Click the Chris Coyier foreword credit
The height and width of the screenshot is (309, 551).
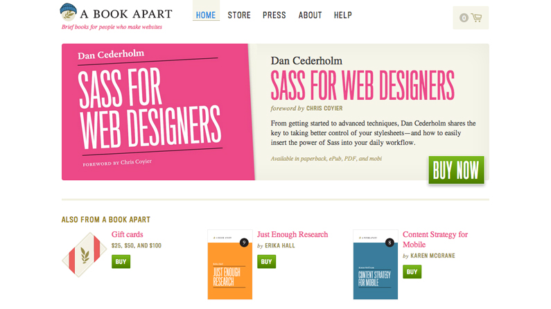click(324, 109)
